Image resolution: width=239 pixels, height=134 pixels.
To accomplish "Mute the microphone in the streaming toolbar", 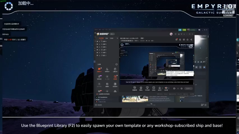I will pos(160,88).
